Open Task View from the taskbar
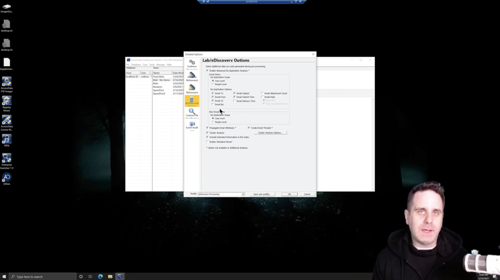 click(90, 277)
